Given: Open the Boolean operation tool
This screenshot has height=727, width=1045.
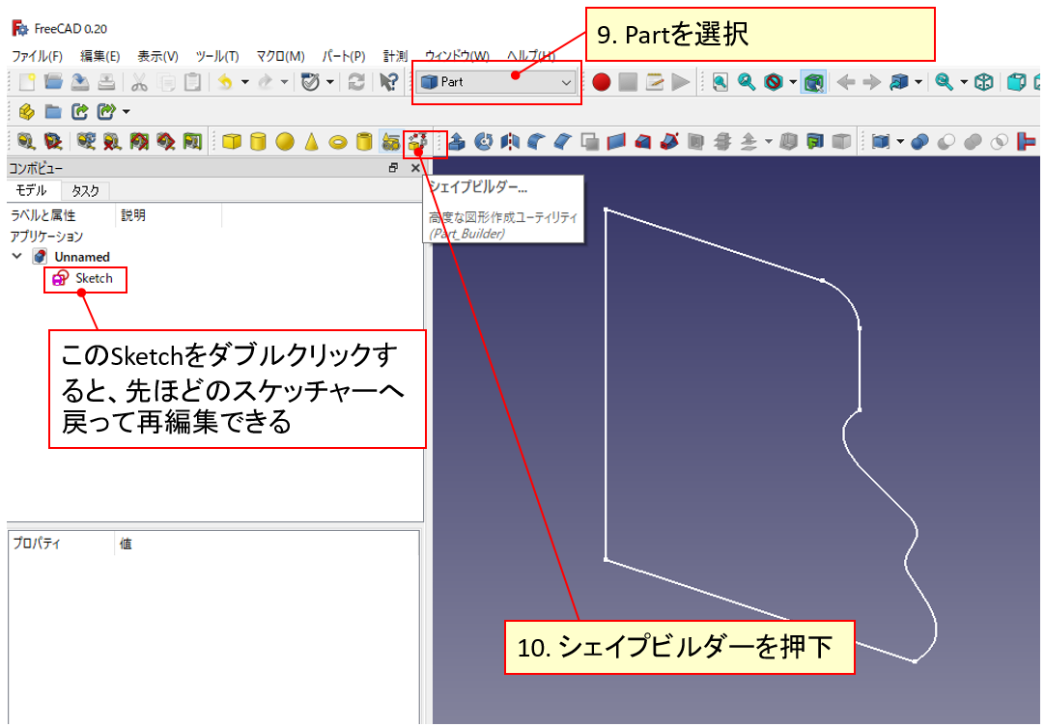Looking at the screenshot, I should [x=919, y=141].
